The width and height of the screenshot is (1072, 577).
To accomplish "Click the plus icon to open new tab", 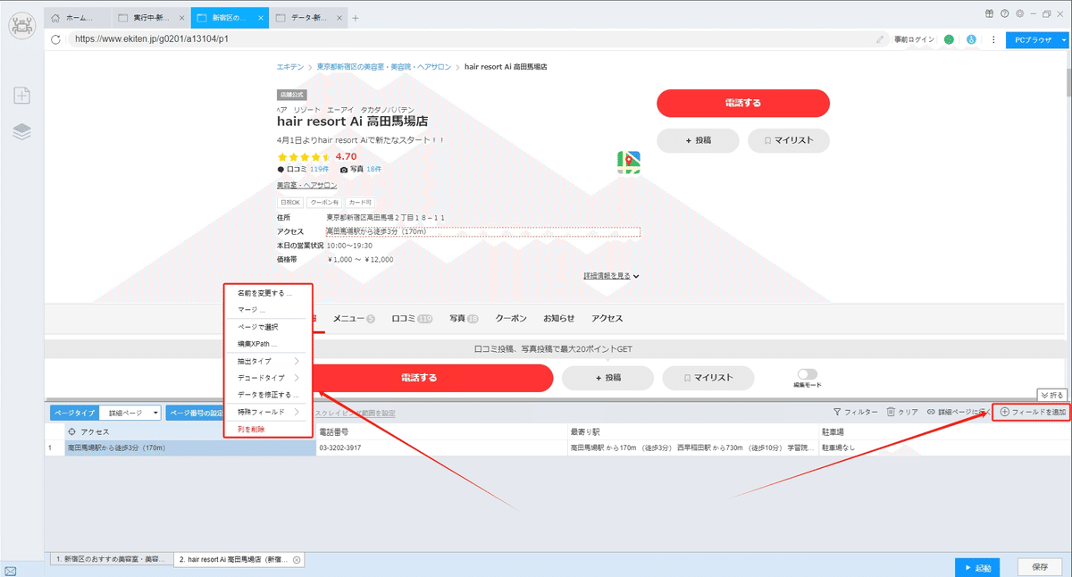I will [356, 18].
